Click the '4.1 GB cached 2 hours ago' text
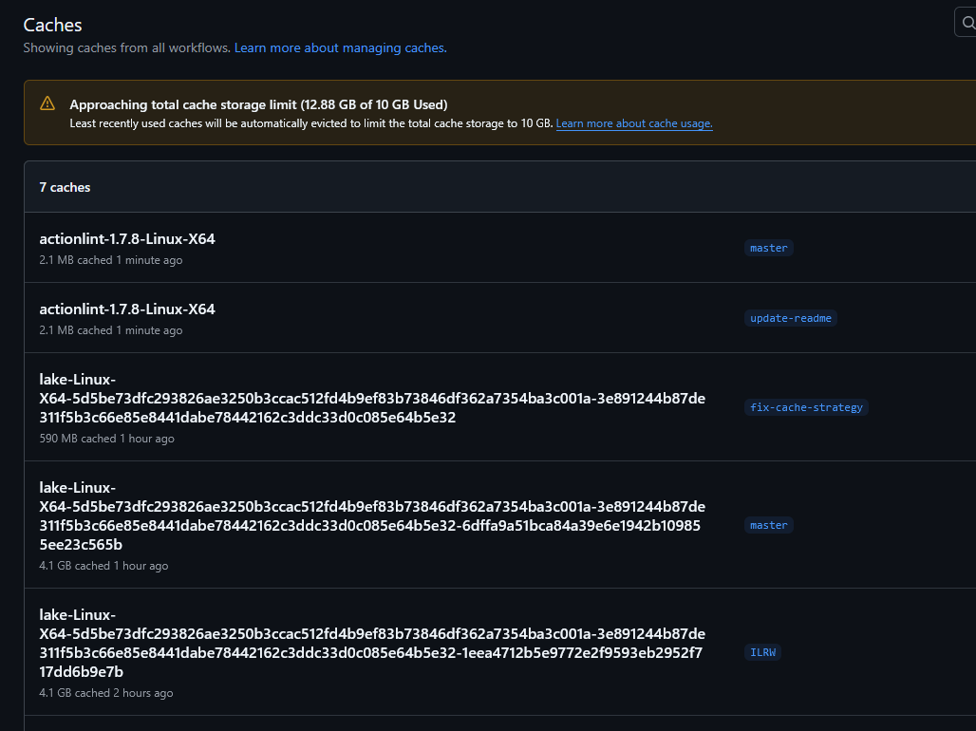This screenshot has width=976, height=731. click(106, 693)
